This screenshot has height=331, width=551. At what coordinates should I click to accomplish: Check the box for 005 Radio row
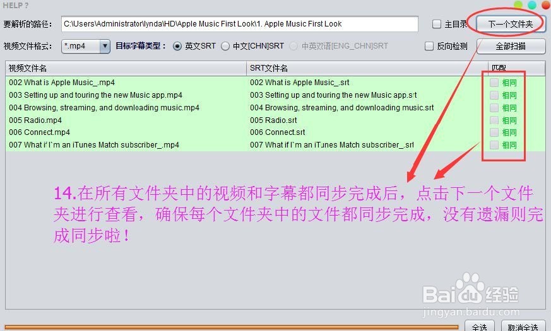click(x=494, y=120)
